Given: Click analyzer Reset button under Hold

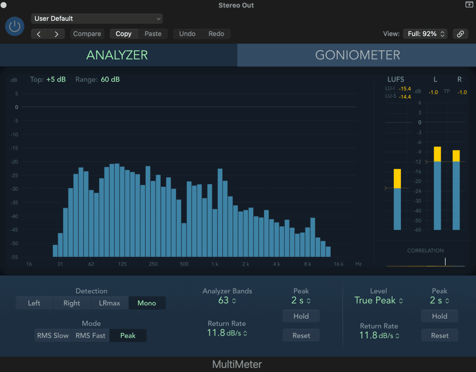Looking at the screenshot, I should click(301, 336).
